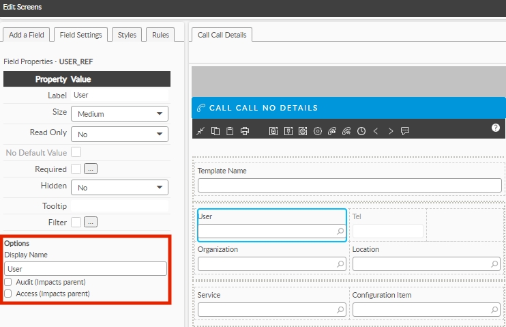Viewport: 506px width, 327px height.
Task: Switch to the Add a Field tab
Action: point(26,35)
